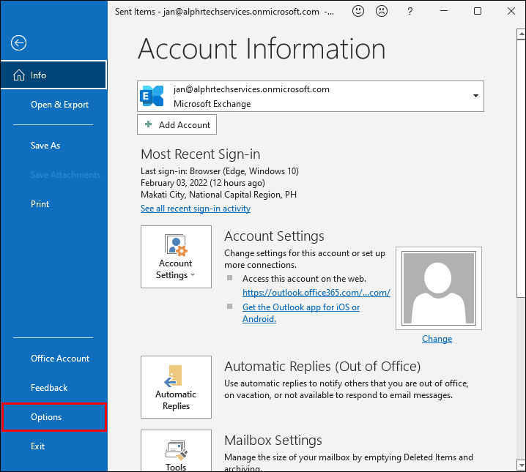Open the Open & Export menu item
This screenshot has height=472, width=526.
pyautogui.click(x=59, y=105)
